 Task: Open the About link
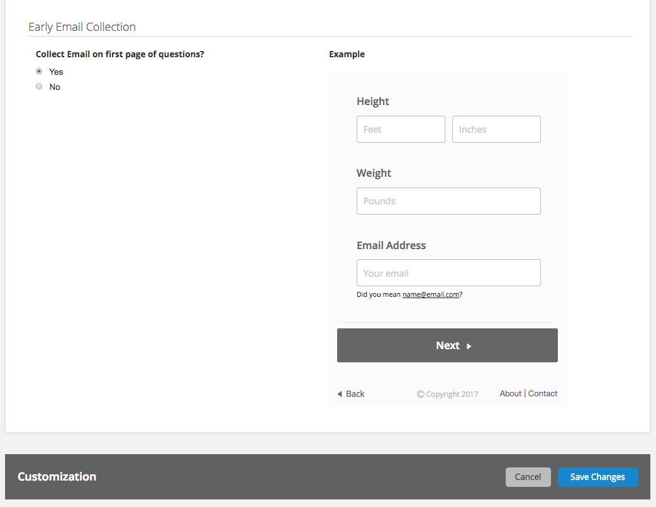pyautogui.click(x=511, y=393)
